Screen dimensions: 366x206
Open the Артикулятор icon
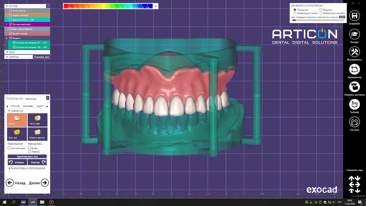(x=355, y=69)
